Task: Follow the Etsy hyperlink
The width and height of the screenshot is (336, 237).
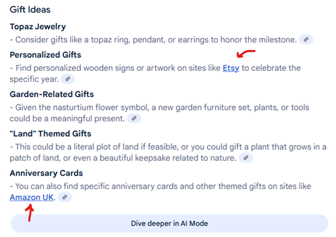Action: click(x=231, y=68)
